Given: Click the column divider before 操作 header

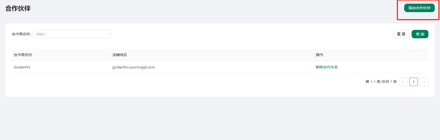Looking at the screenshot, I should (313, 55).
